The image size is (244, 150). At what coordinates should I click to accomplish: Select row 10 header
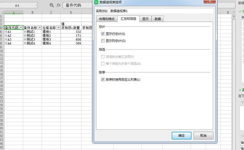click(2, 51)
